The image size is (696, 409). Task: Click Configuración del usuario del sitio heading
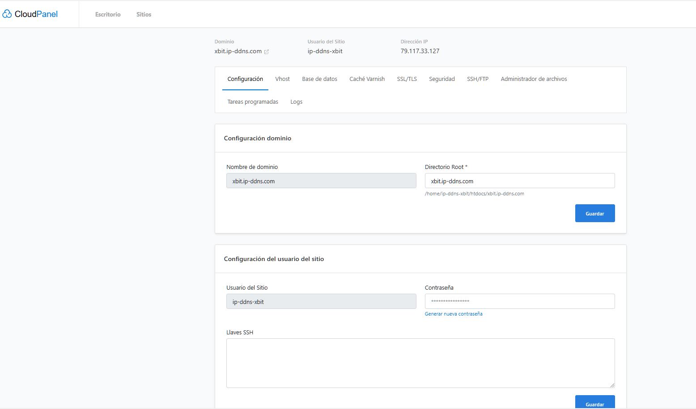tap(274, 259)
